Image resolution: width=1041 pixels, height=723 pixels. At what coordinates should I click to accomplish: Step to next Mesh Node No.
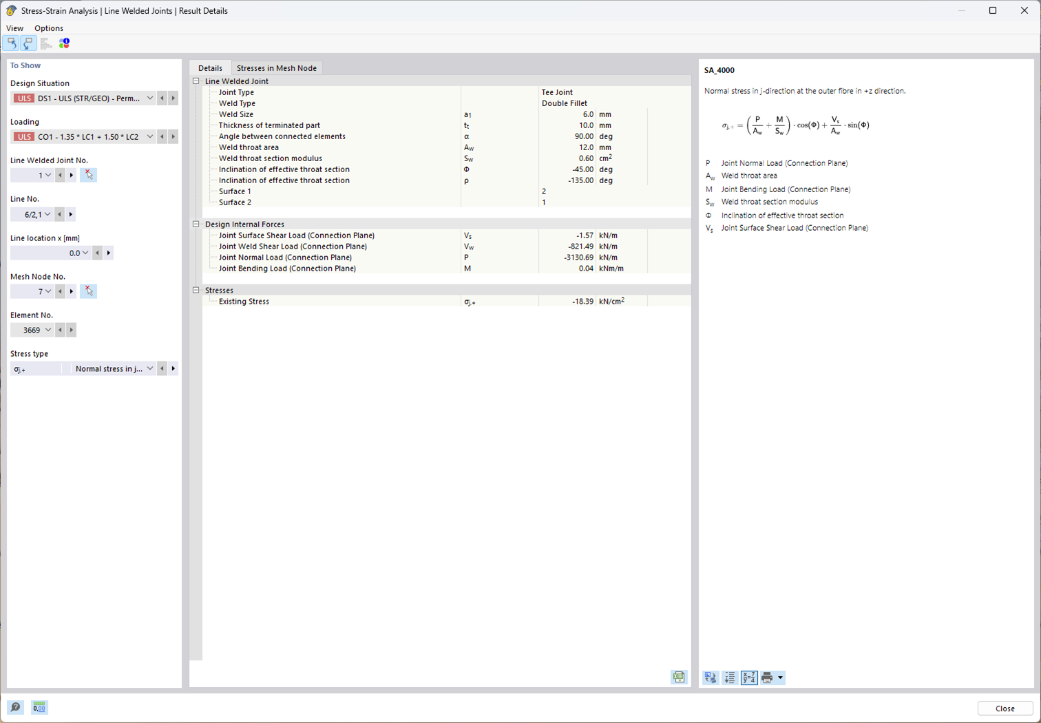72,292
